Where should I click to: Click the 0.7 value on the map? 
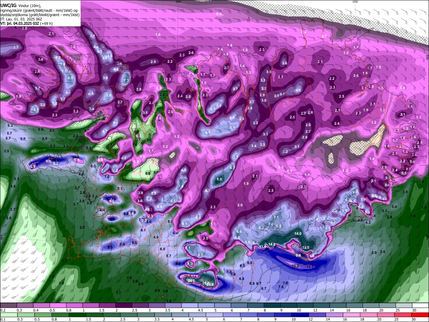[x=324, y=36]
